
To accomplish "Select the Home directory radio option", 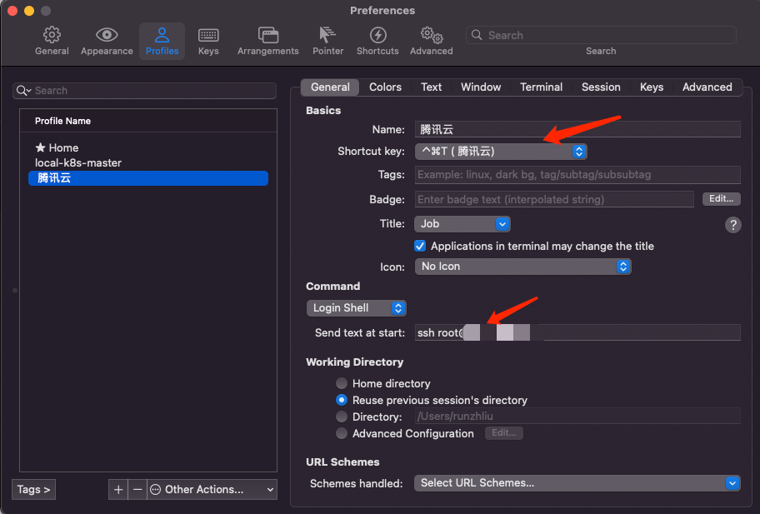I will [x=342, y=384].
